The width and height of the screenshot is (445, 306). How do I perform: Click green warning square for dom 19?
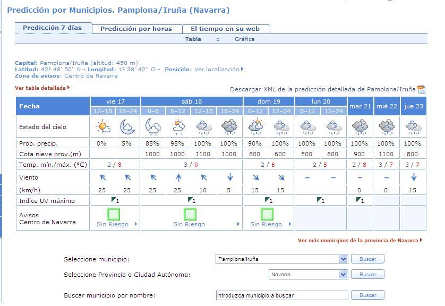[x=267, y=214]
